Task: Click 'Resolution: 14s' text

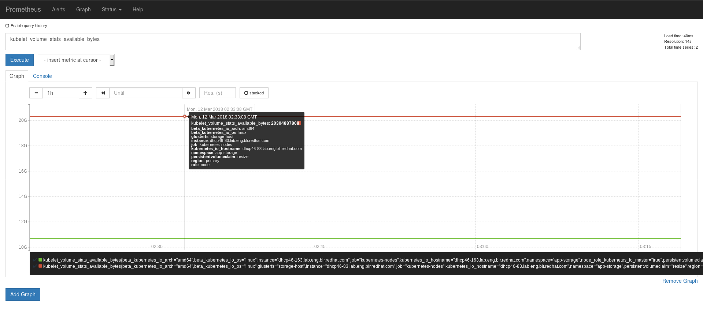Action: click(x=678, y=41)
